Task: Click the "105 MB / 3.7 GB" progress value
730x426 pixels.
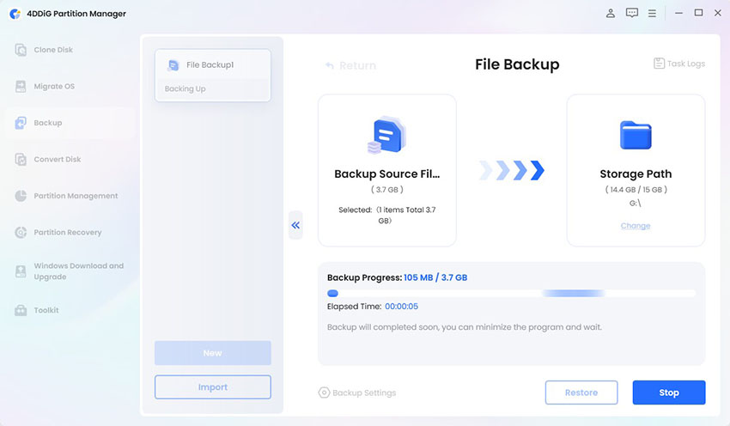Action: click(x=435, y=277)
